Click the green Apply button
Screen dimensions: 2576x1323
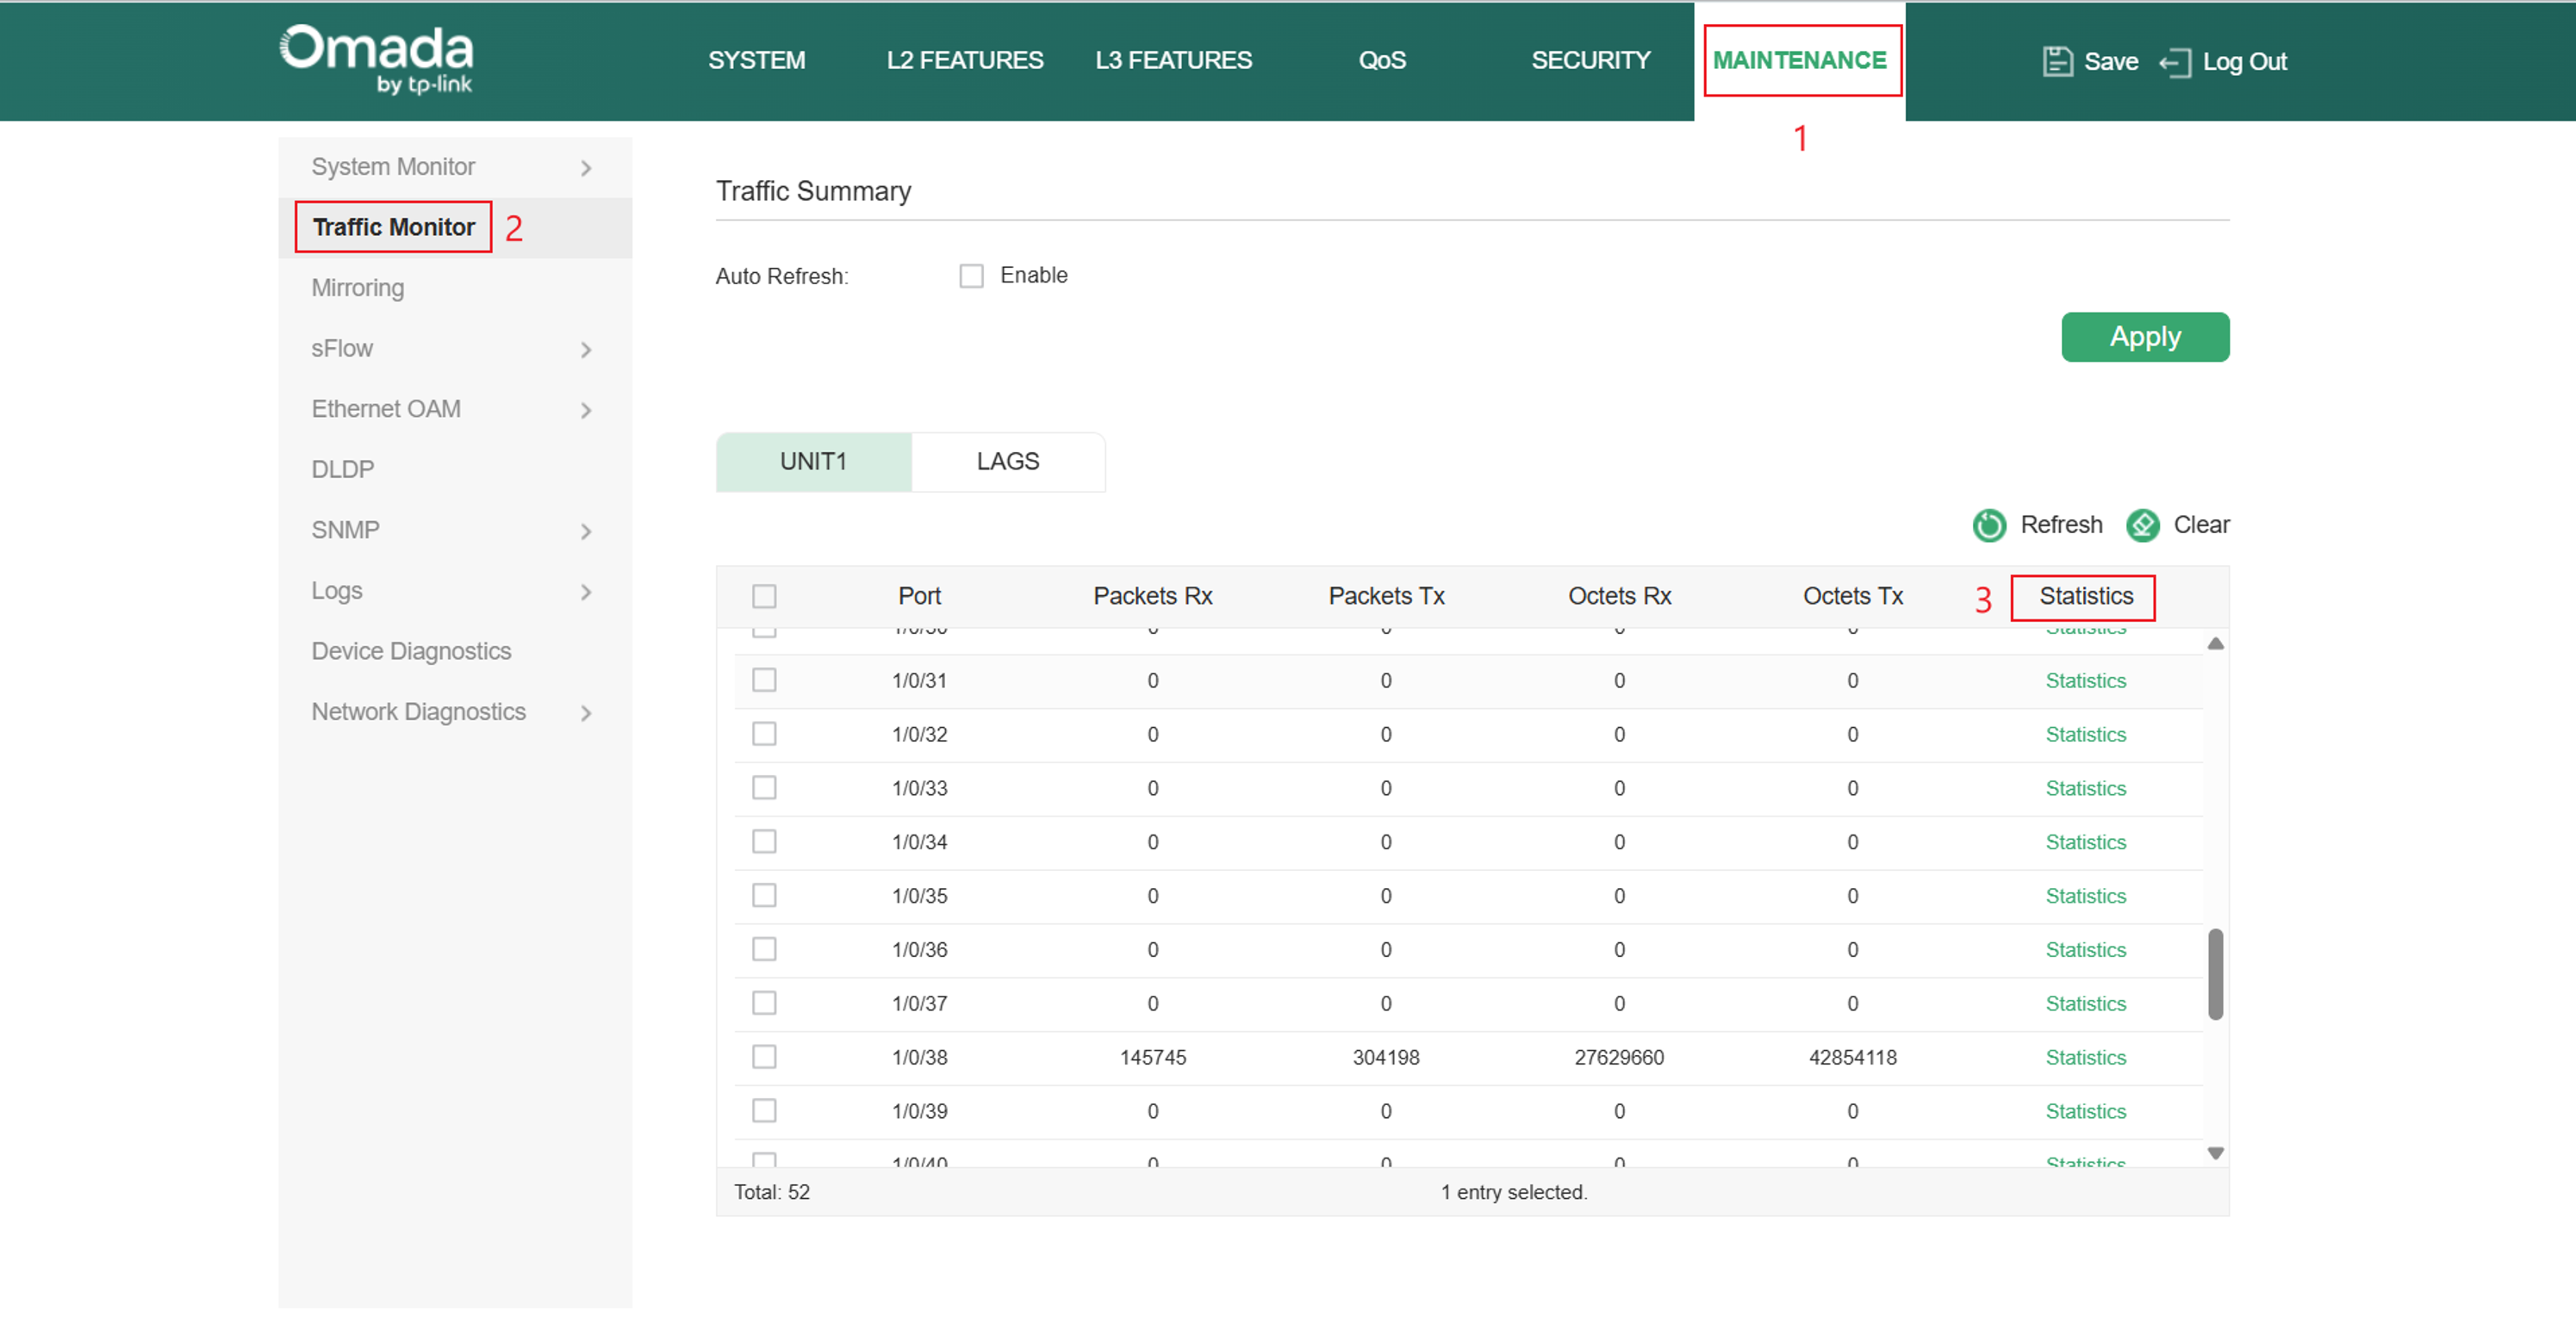[x=2145, y=337]
